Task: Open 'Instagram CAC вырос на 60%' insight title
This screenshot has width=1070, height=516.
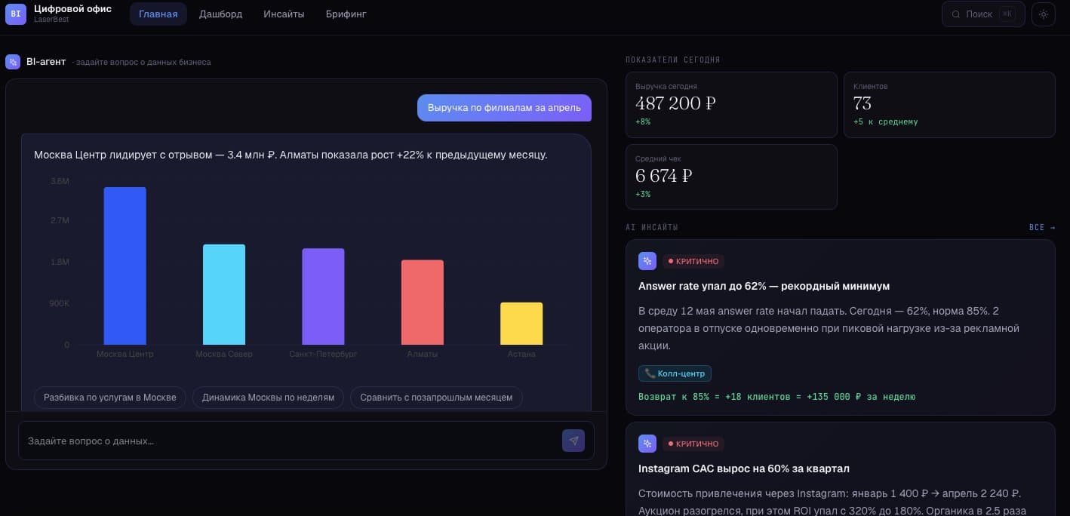Action: click(744, 468)
